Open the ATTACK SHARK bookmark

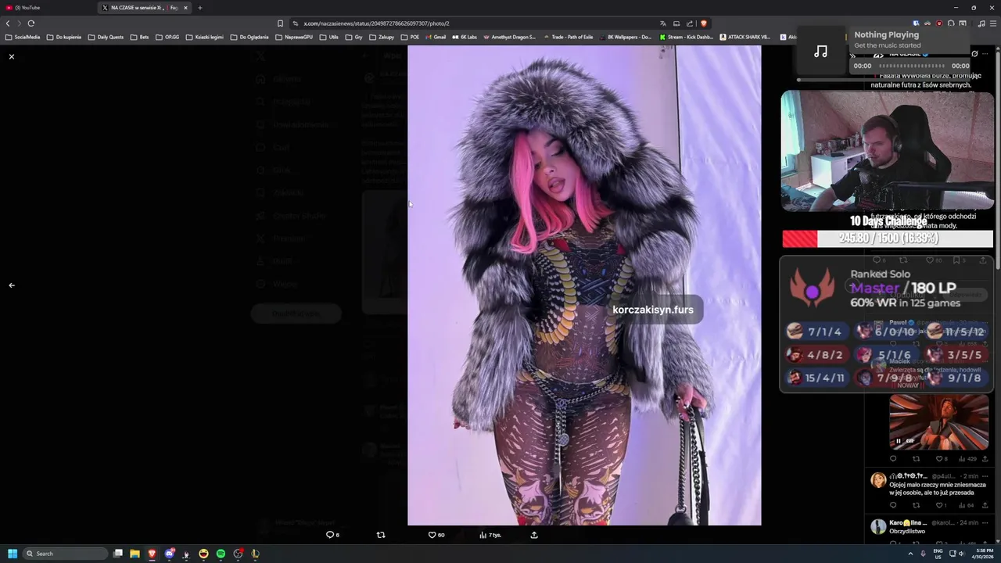(744, 37)
